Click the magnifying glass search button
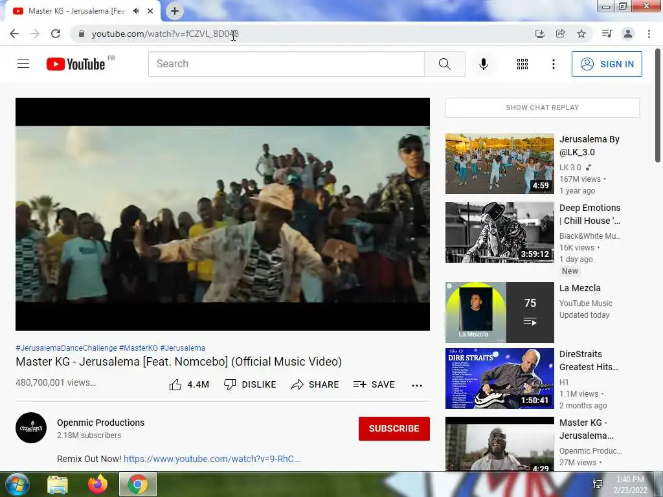Screen dimensions: 663x497 [444, 64]
